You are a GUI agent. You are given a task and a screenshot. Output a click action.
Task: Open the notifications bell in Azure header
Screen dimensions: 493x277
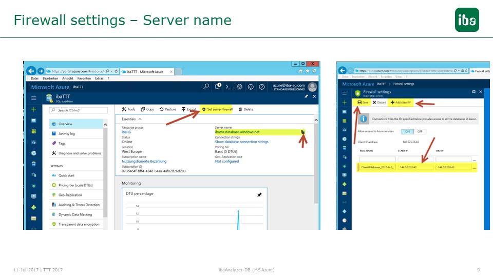click(218, 86)
